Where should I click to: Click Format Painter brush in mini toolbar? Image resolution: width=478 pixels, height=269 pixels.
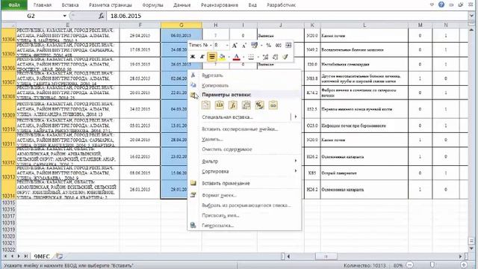click(x=285, y=57)
